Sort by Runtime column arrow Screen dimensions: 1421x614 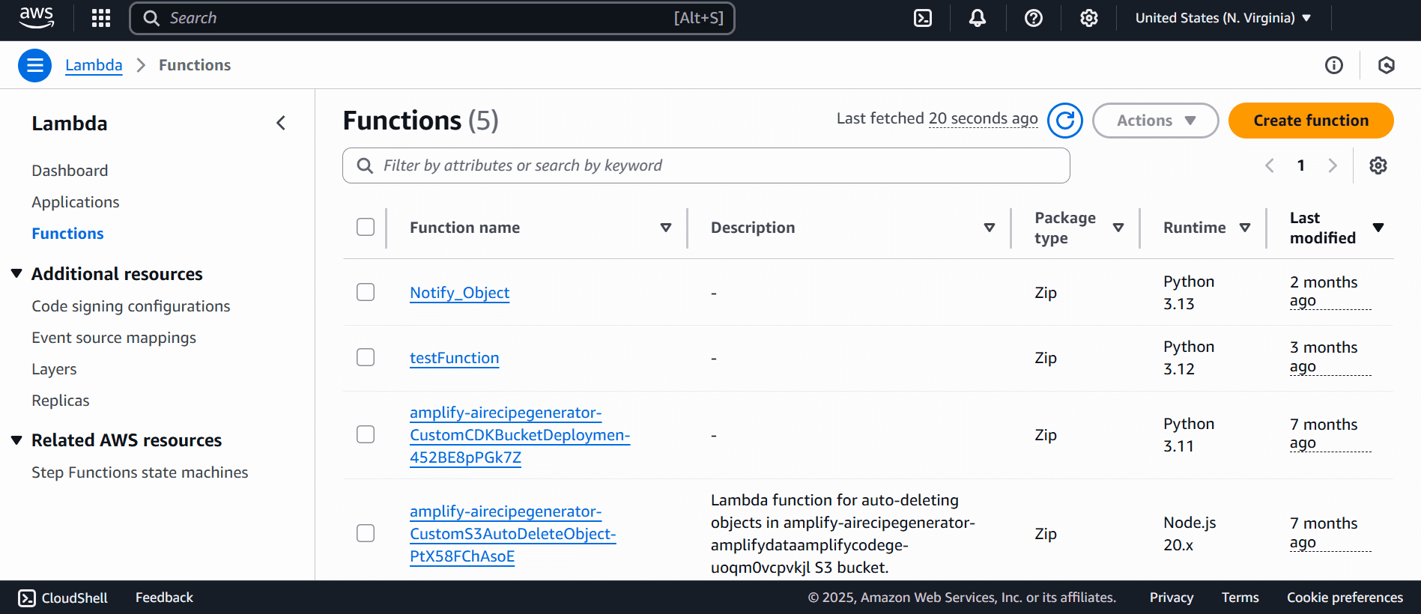[1245, 228]
